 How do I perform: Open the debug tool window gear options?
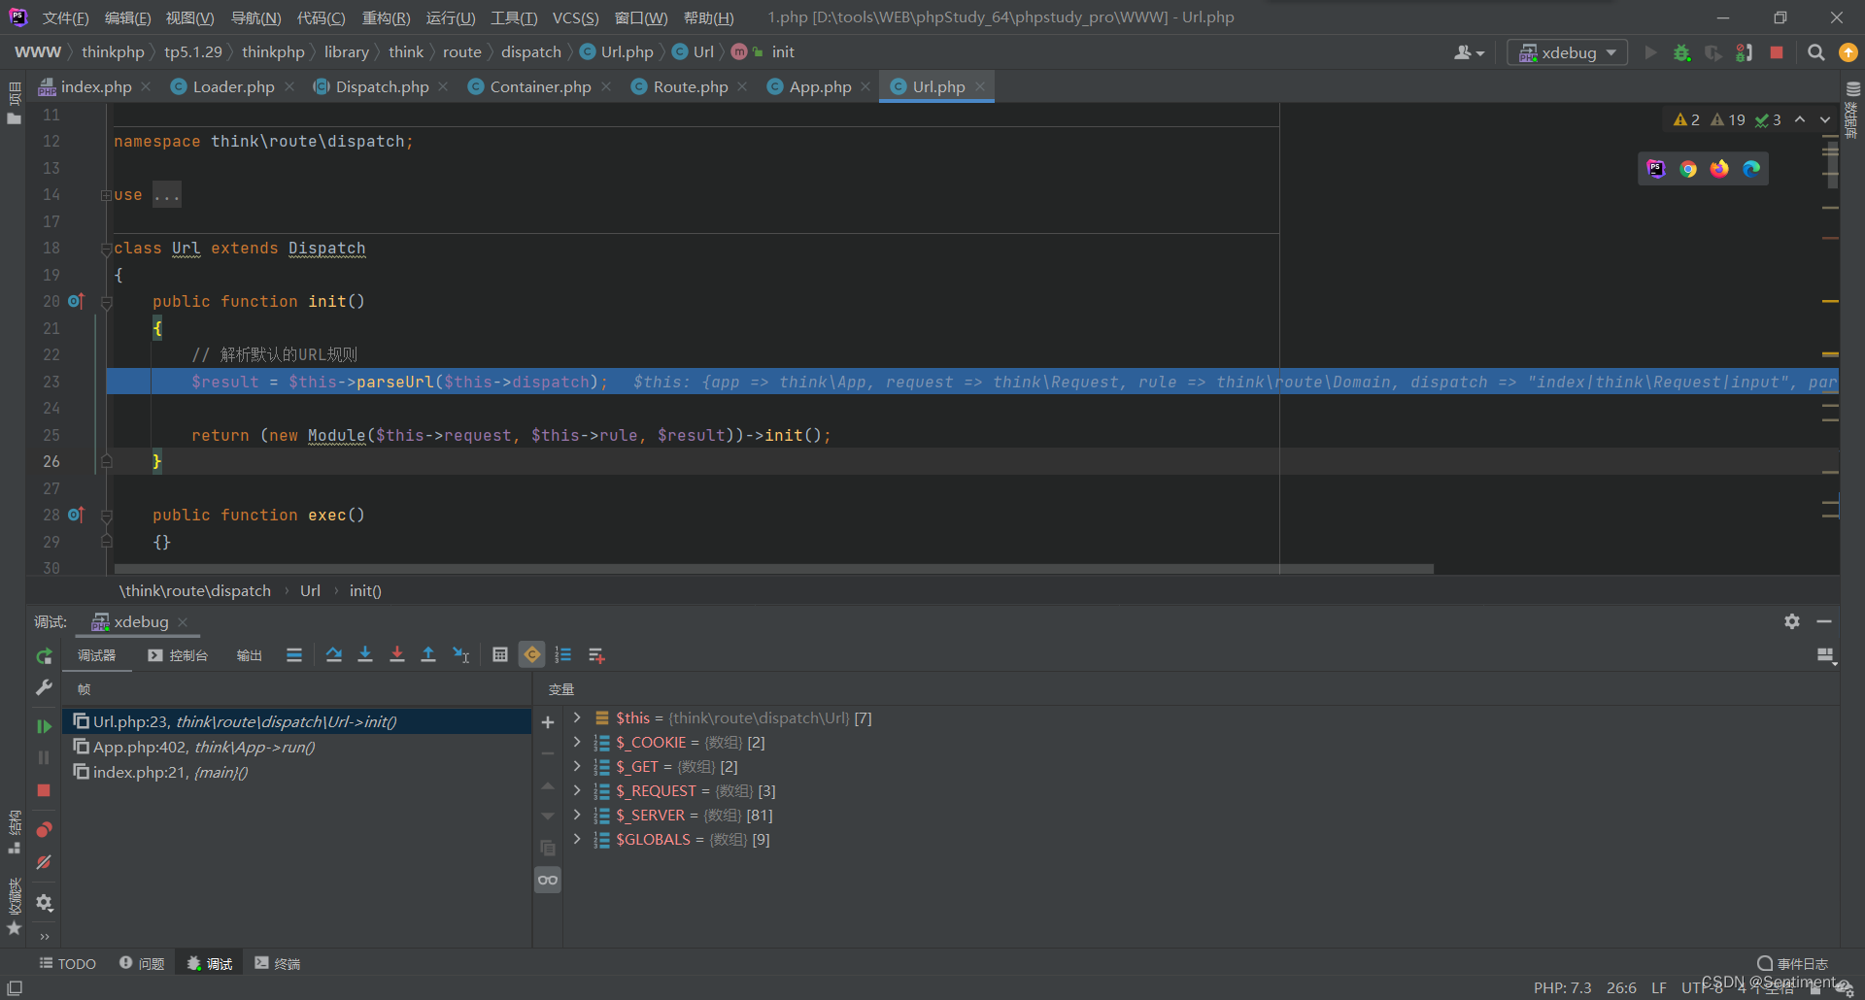1792,621
